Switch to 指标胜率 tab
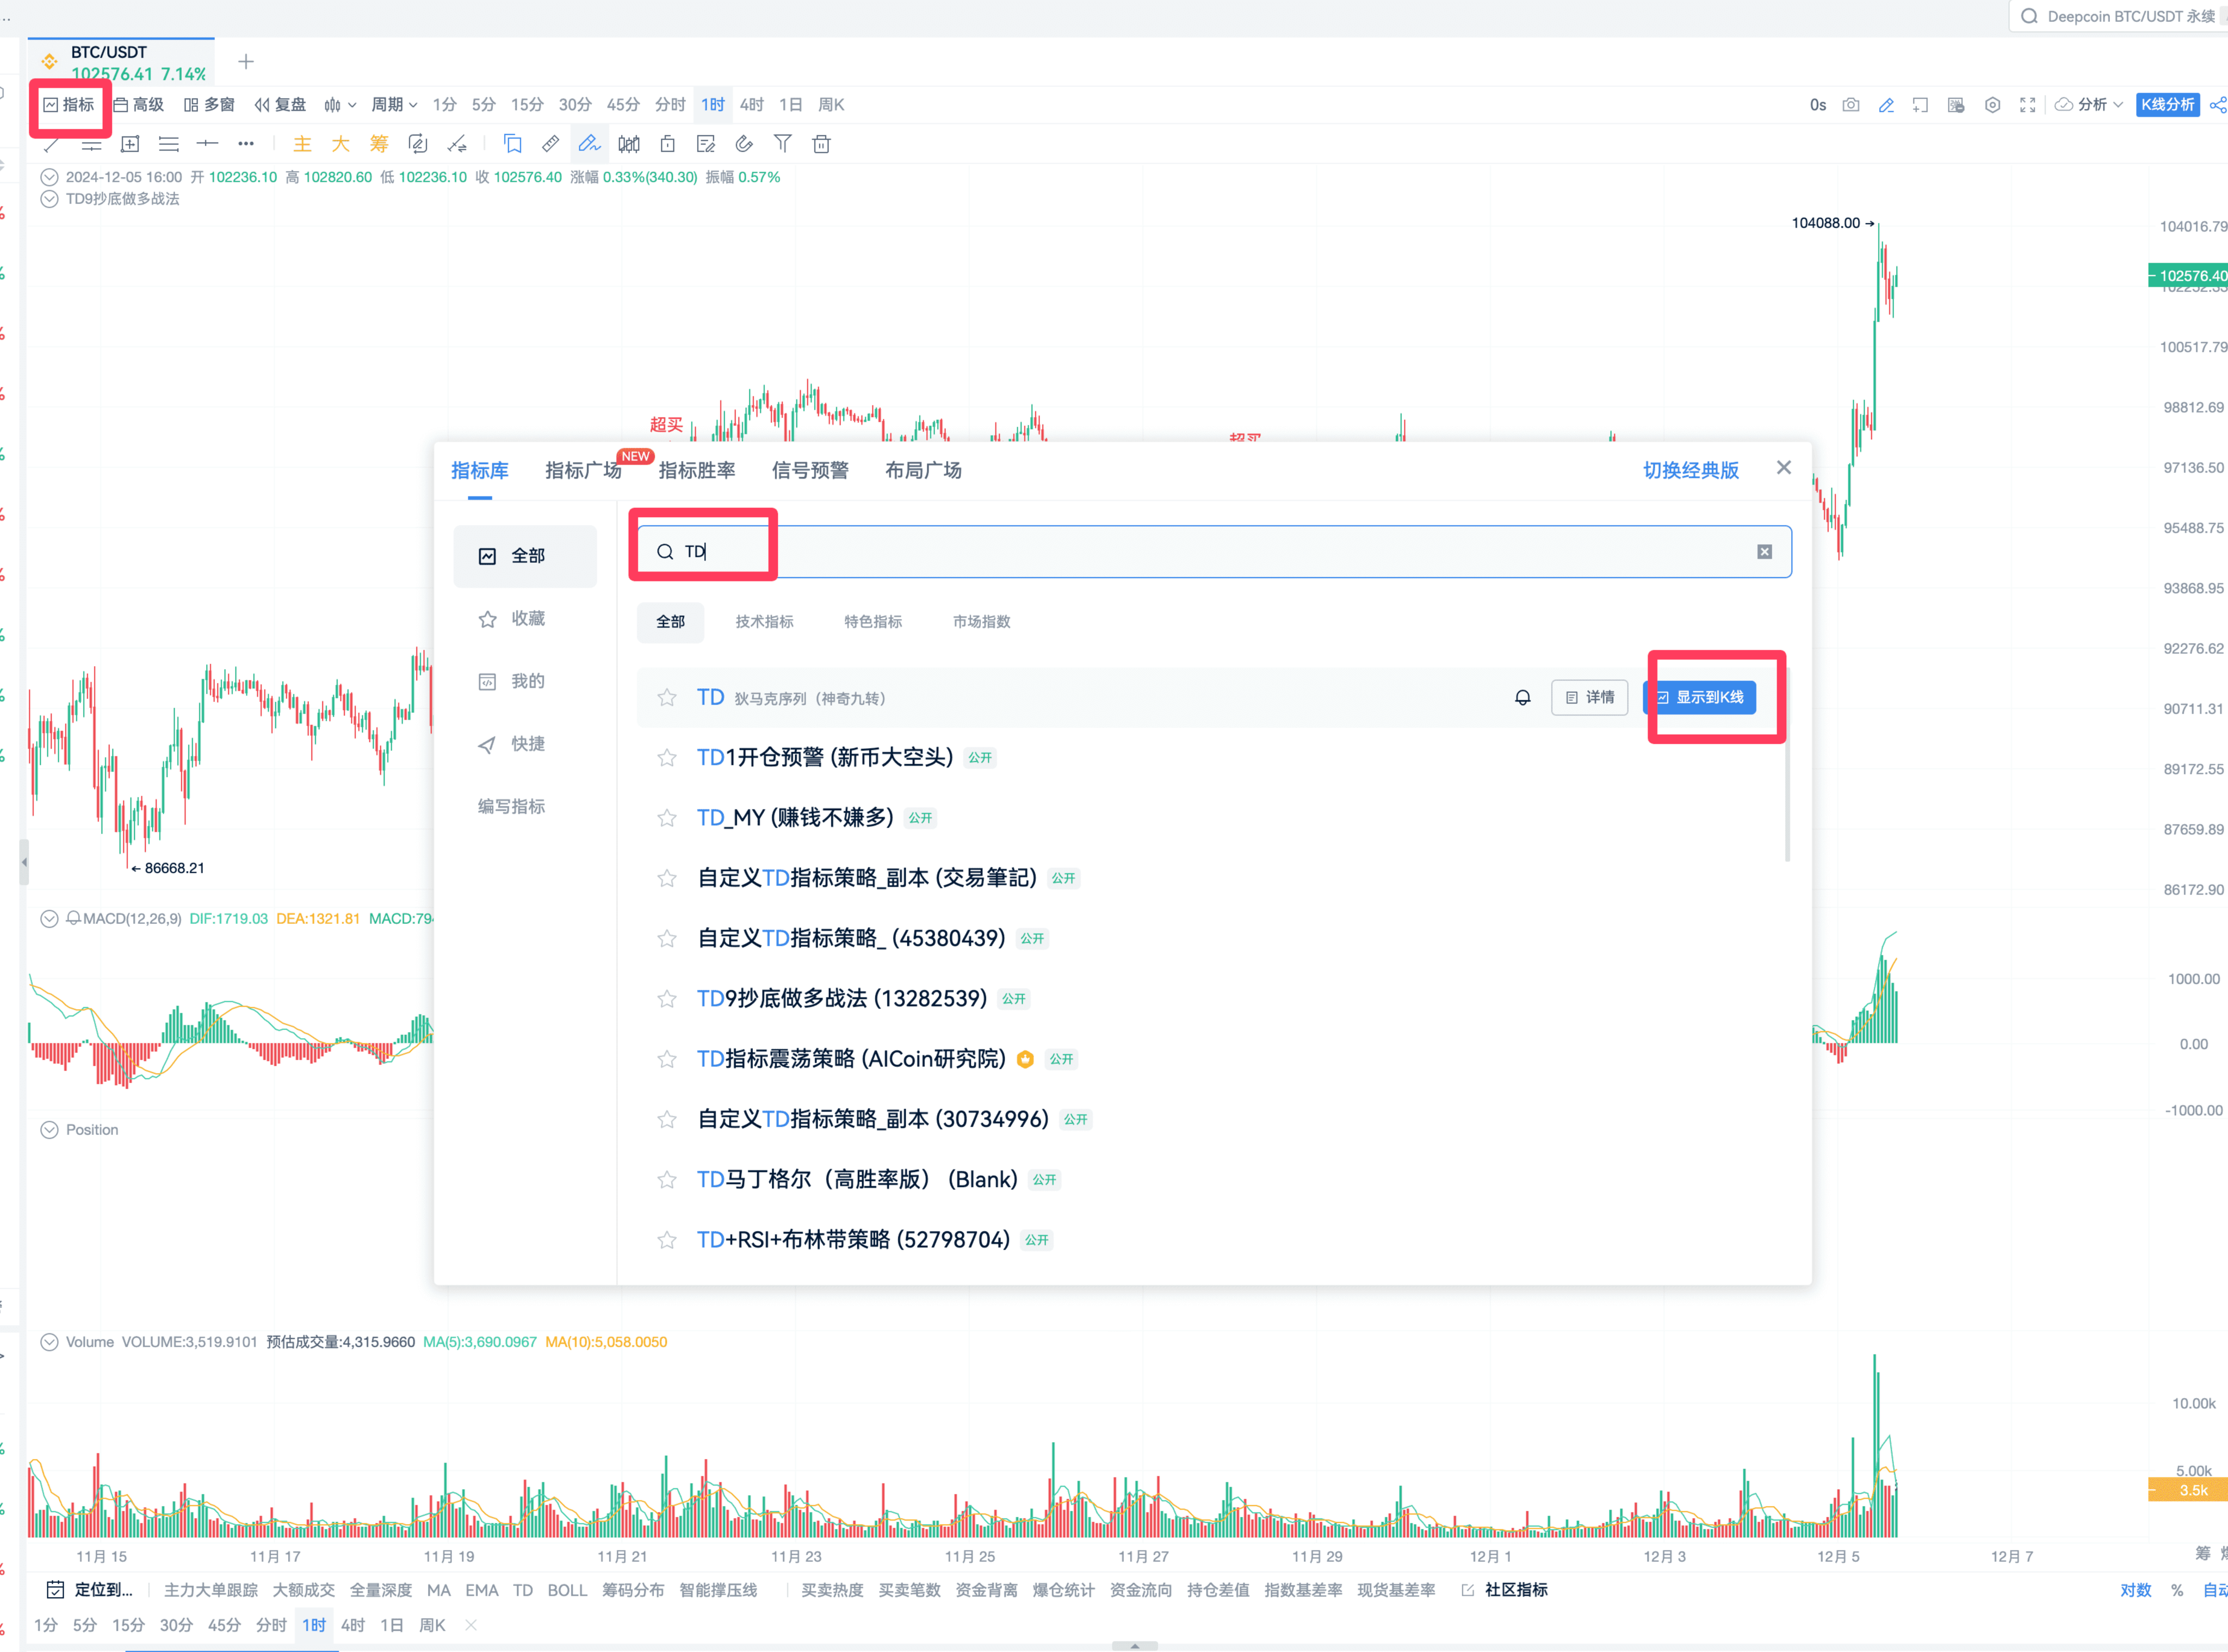 coord(696,471)
